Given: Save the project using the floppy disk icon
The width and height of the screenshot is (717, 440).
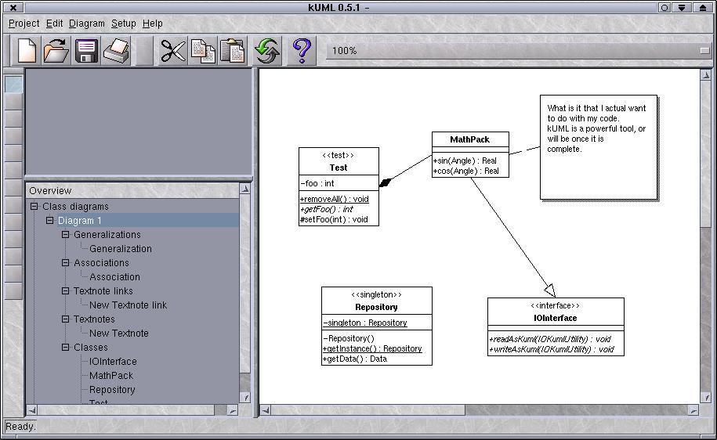Looking at the screenshot, I should 87,51.
